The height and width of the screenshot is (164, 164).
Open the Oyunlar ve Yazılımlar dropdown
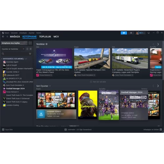point(13,49)
